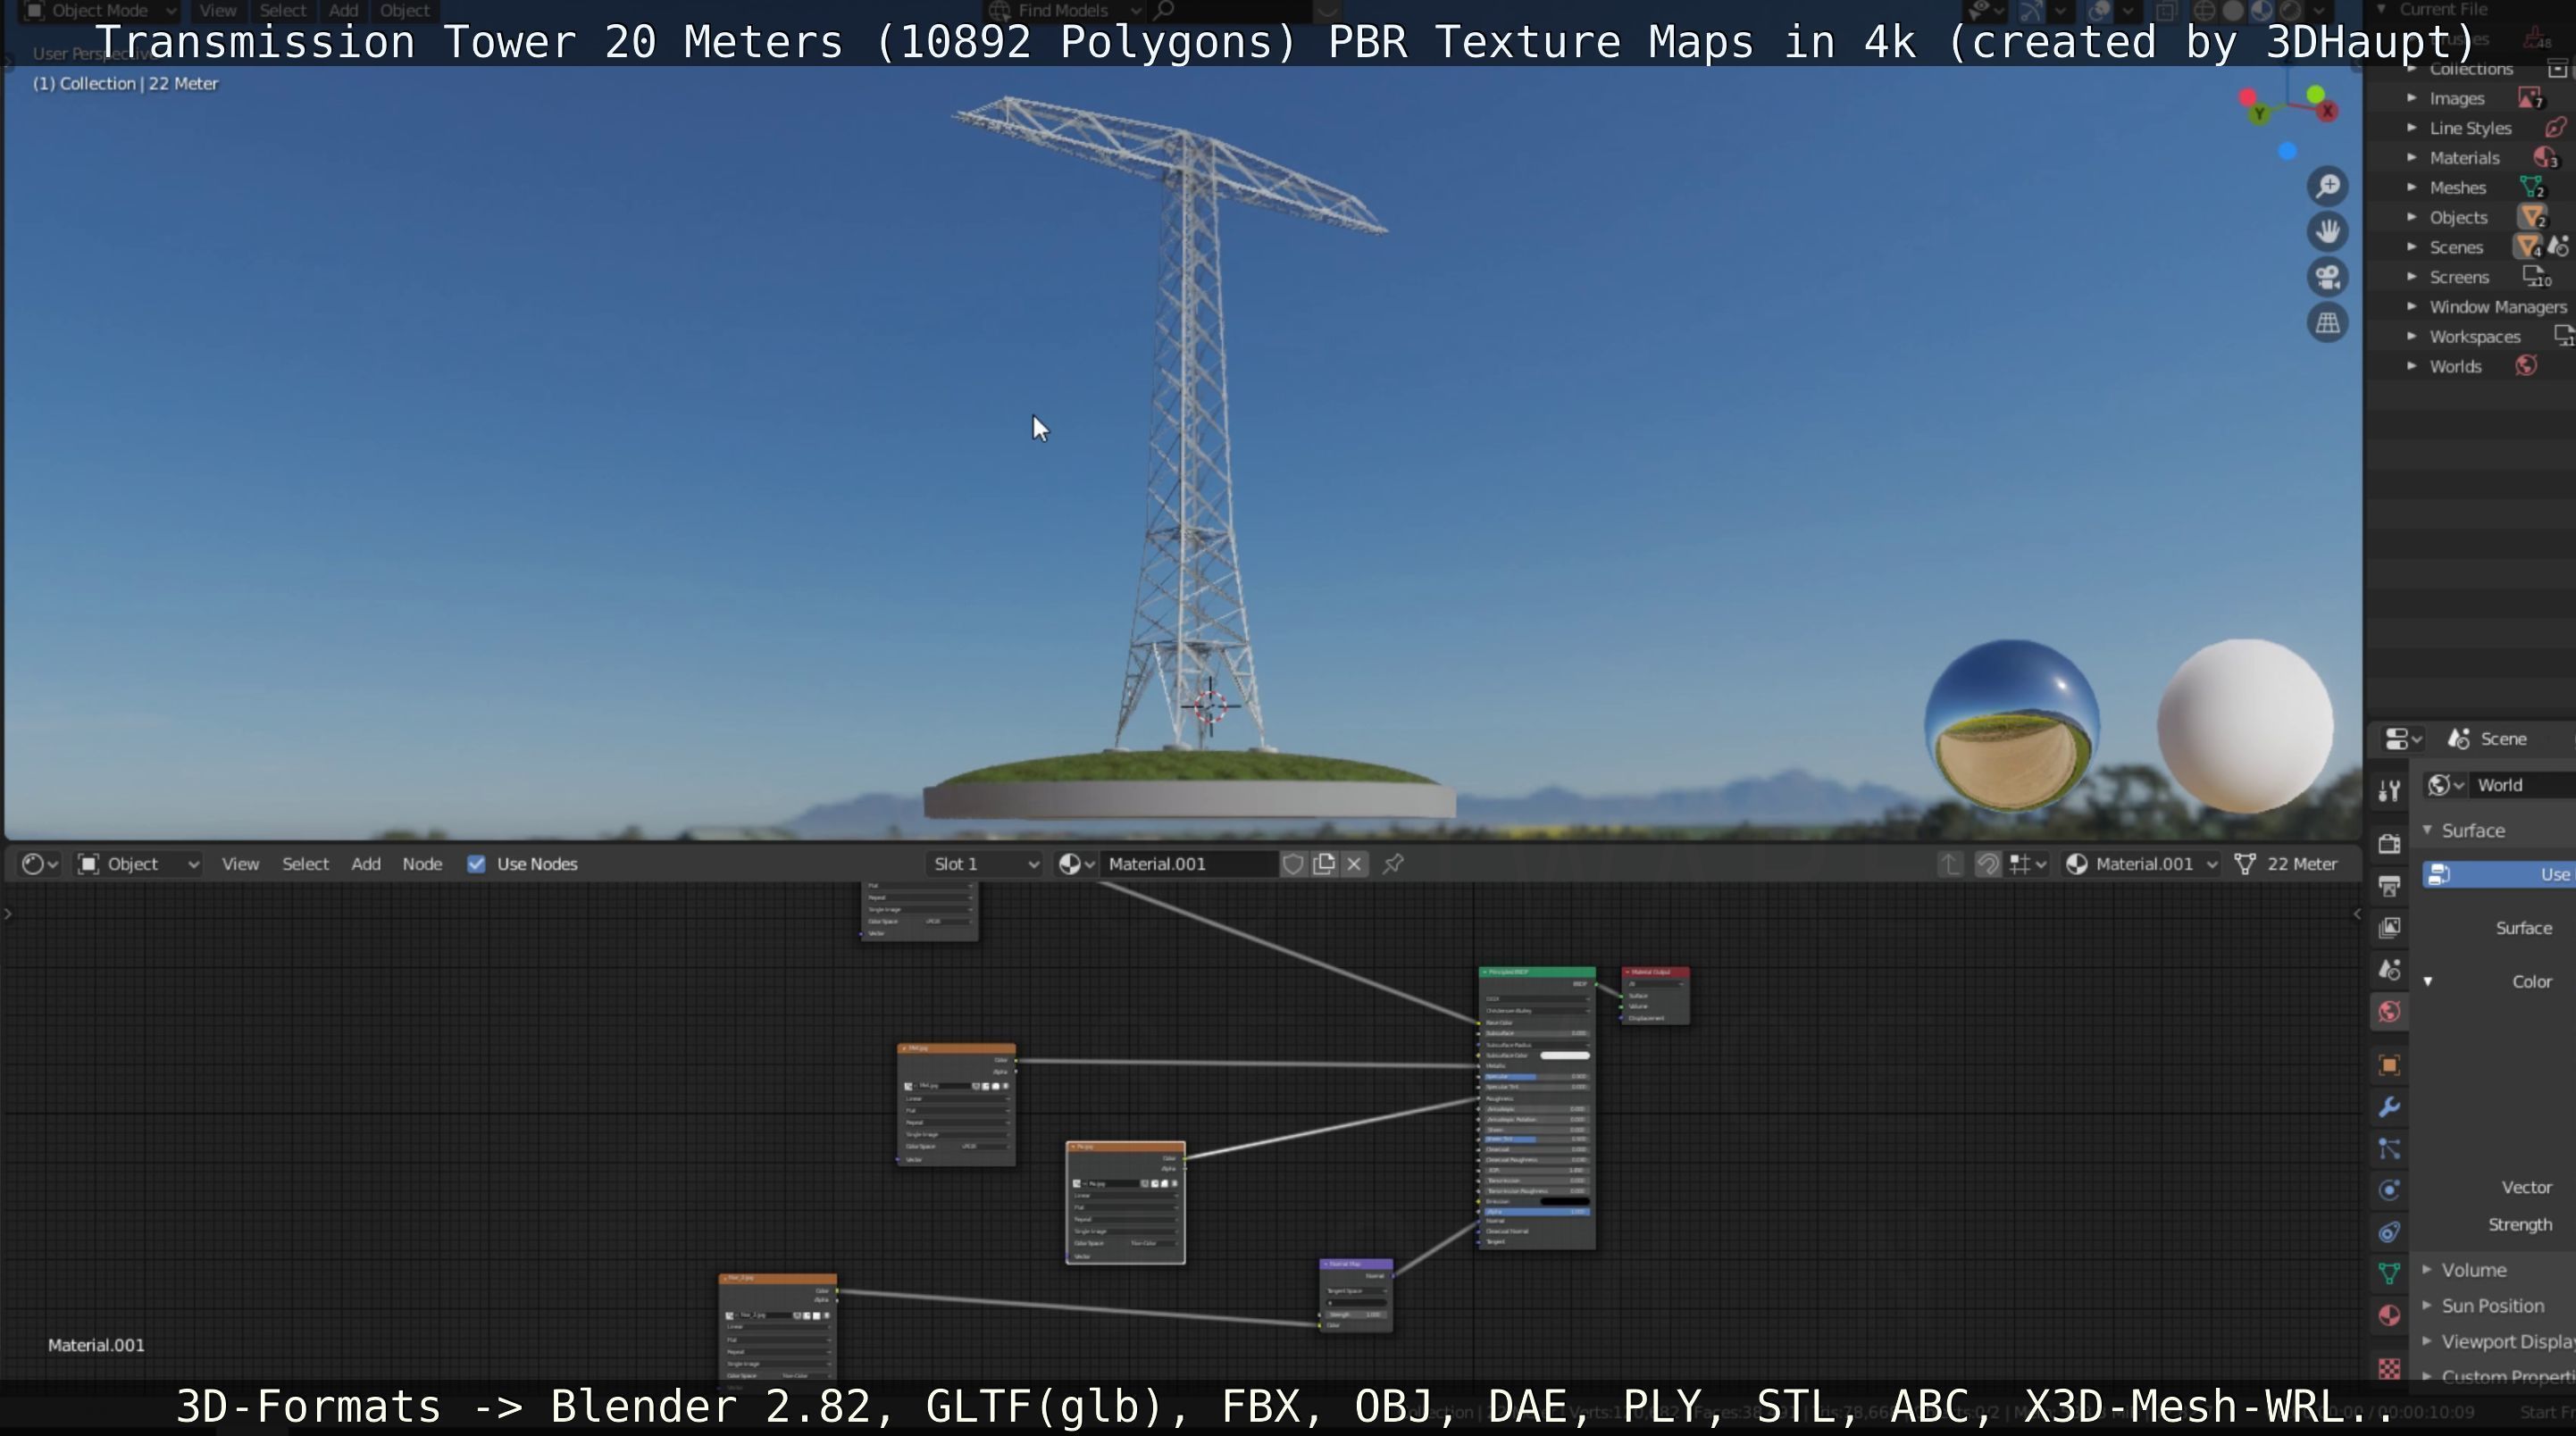The width and height of the screenshot is (2576, 1436).
Task: Toggle the Use Nodes checkbox
Action: coord(476,864)
